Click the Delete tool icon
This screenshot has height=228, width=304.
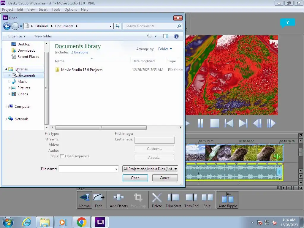click(x=157, y=200)
